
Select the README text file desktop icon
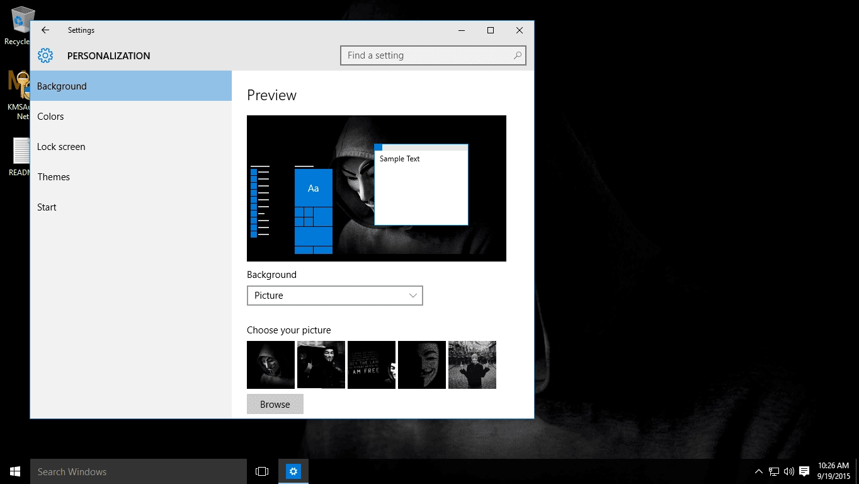[20, 156]
